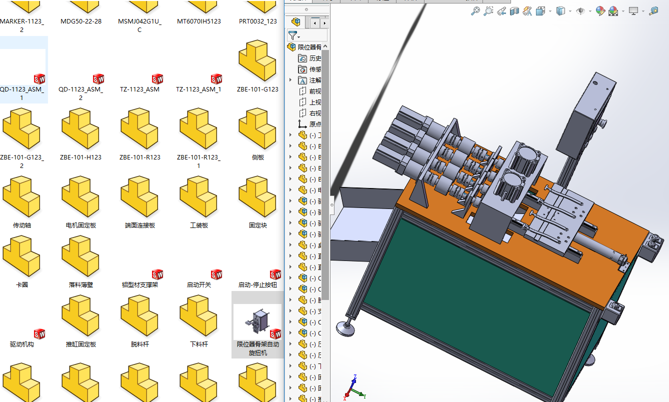
Task: Select the FeatureManager design tree tab
Action: click(x=296, y=22)
